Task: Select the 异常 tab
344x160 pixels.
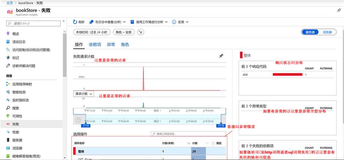Action: (x=111, y=45)
